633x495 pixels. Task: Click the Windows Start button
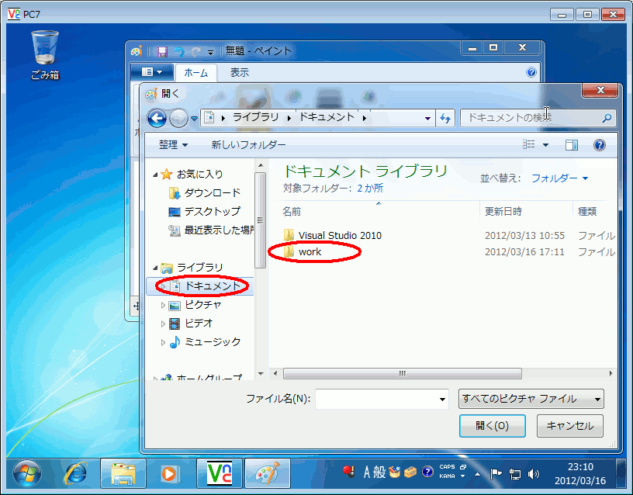[x=26, y=472]
